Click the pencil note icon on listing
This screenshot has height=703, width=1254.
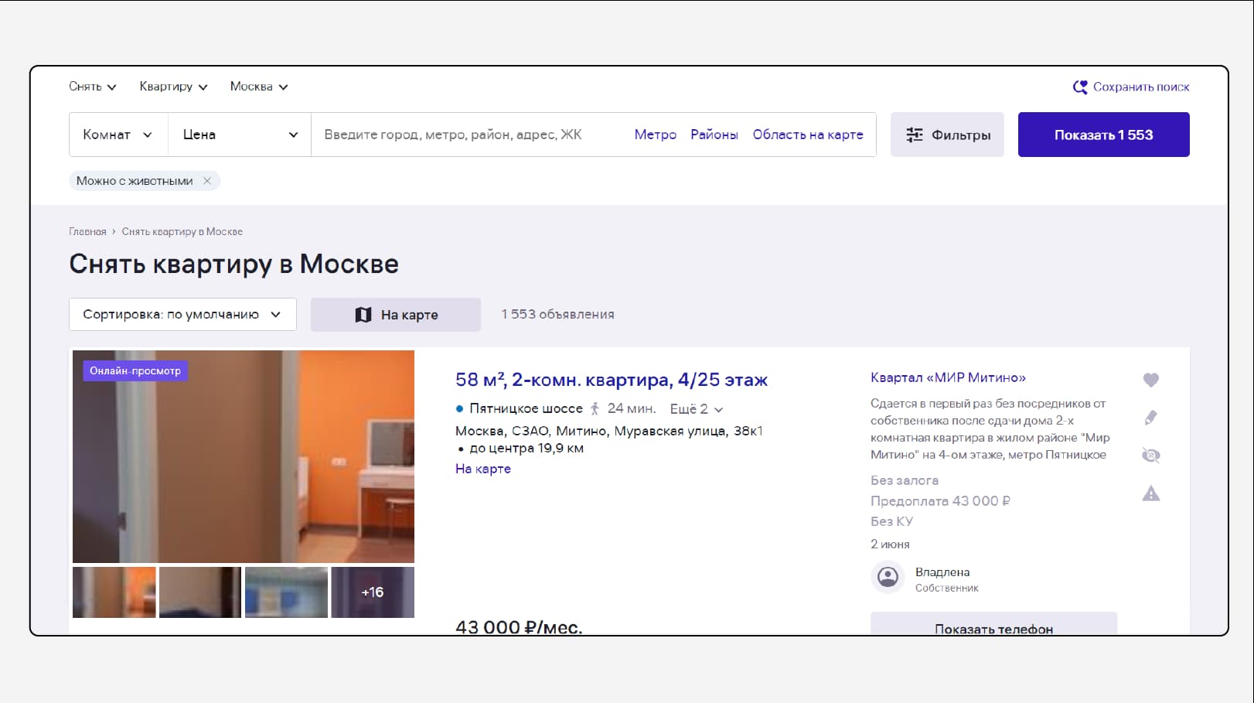1150,418
